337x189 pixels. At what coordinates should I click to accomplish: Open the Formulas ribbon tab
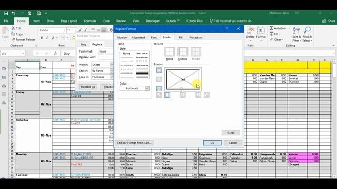click(90, 21)
